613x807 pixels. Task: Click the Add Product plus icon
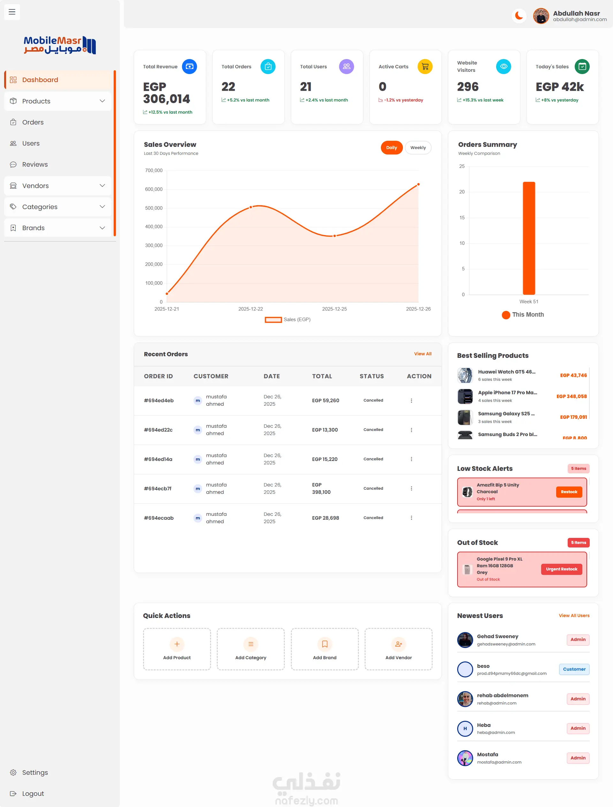(177, 644)
